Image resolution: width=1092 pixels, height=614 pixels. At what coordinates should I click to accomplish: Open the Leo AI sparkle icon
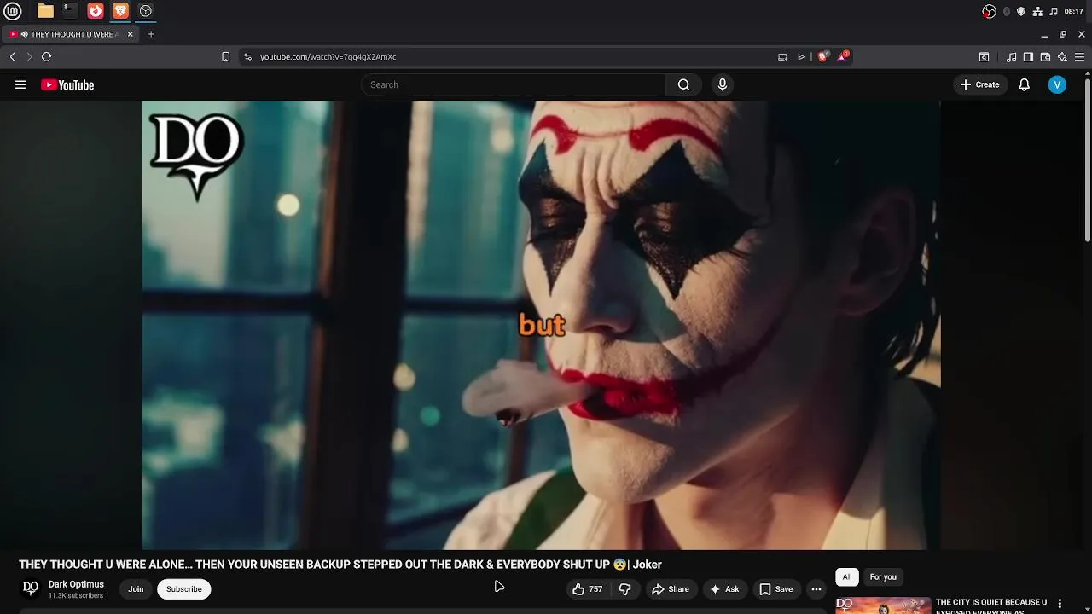coord(1062,57)
